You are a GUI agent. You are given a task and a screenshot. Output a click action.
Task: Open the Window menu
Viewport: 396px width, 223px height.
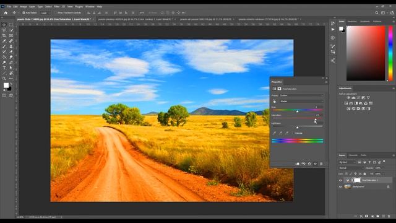(x=90, y=7)
